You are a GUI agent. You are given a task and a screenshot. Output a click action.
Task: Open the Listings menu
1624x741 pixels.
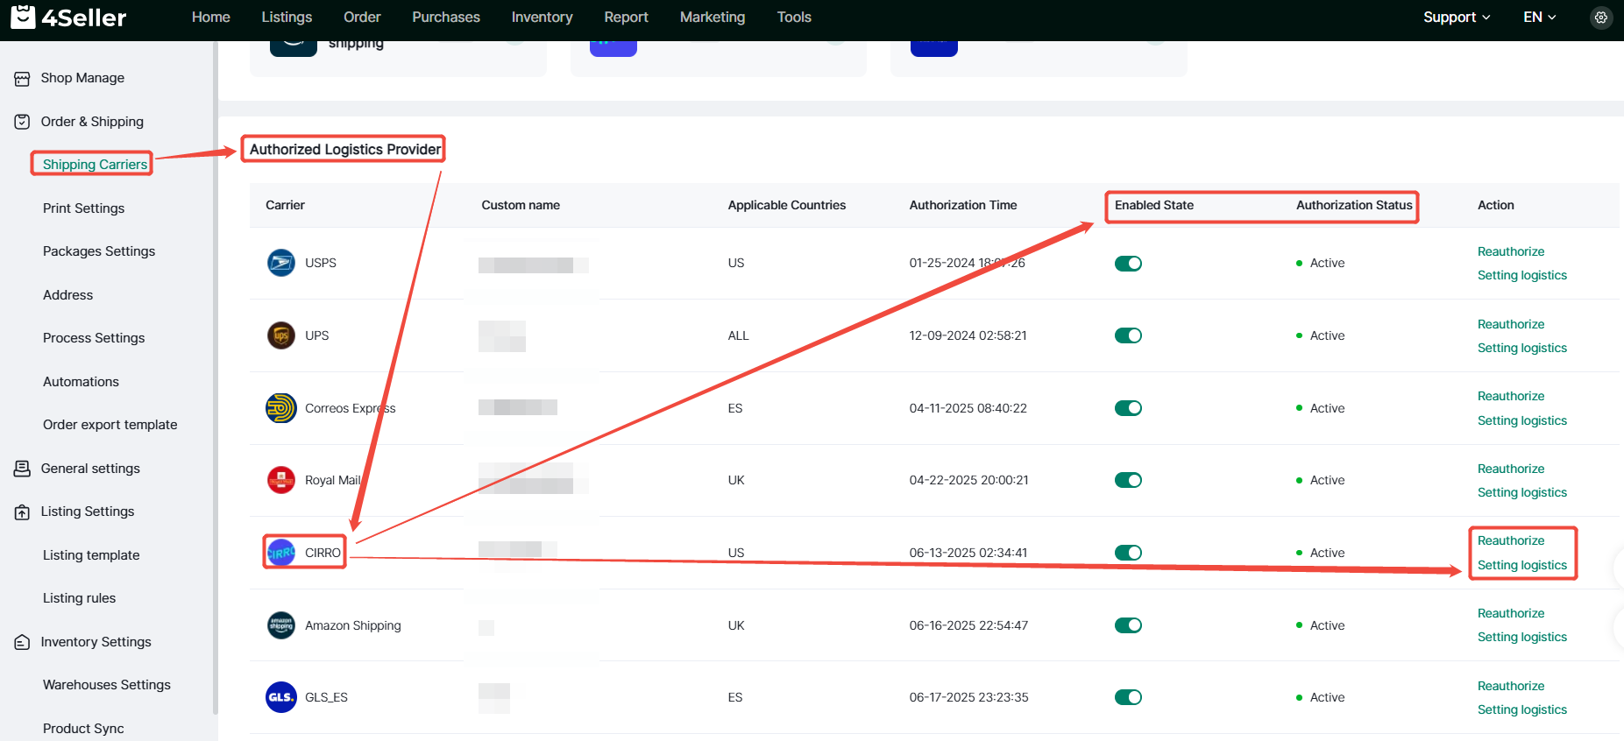(x=287, y=18)
